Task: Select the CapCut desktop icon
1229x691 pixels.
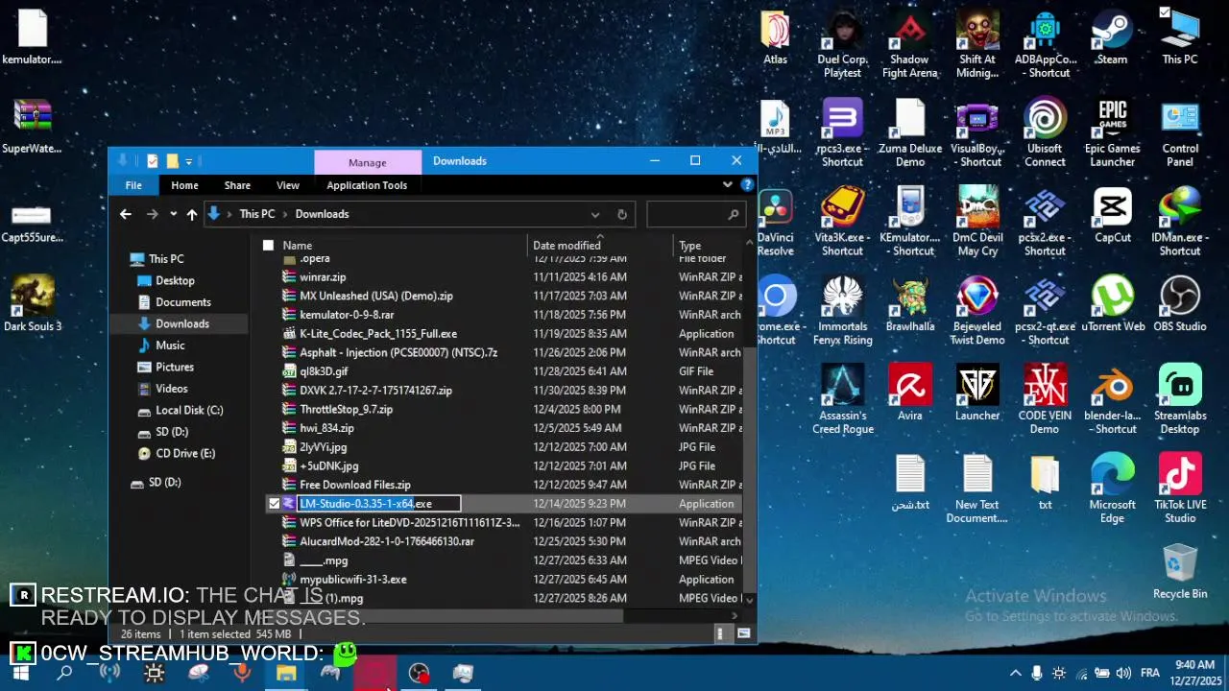Action: coord(1112,216)
